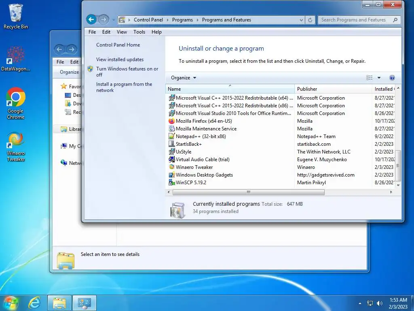Open the Help menu
Viewport: 414px width, 311px height.
[156, 32]
